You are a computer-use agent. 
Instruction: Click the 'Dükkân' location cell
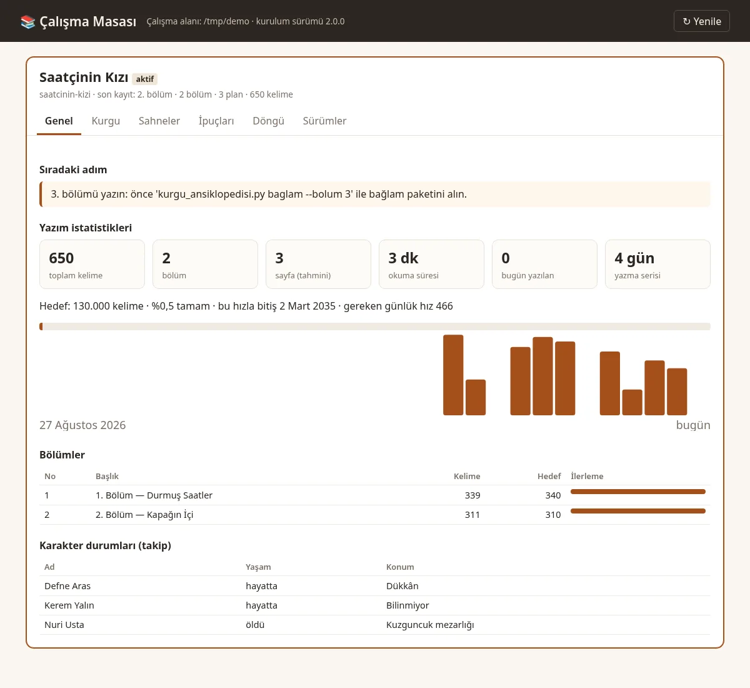[402, 586]
